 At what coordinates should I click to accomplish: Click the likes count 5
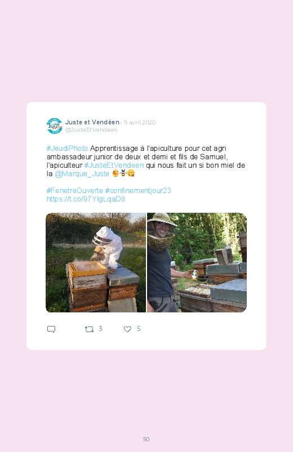point(139,329)
